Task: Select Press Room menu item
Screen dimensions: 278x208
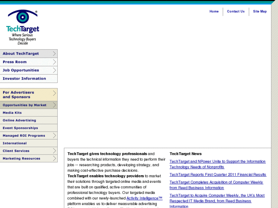Action: coord(29,62)
